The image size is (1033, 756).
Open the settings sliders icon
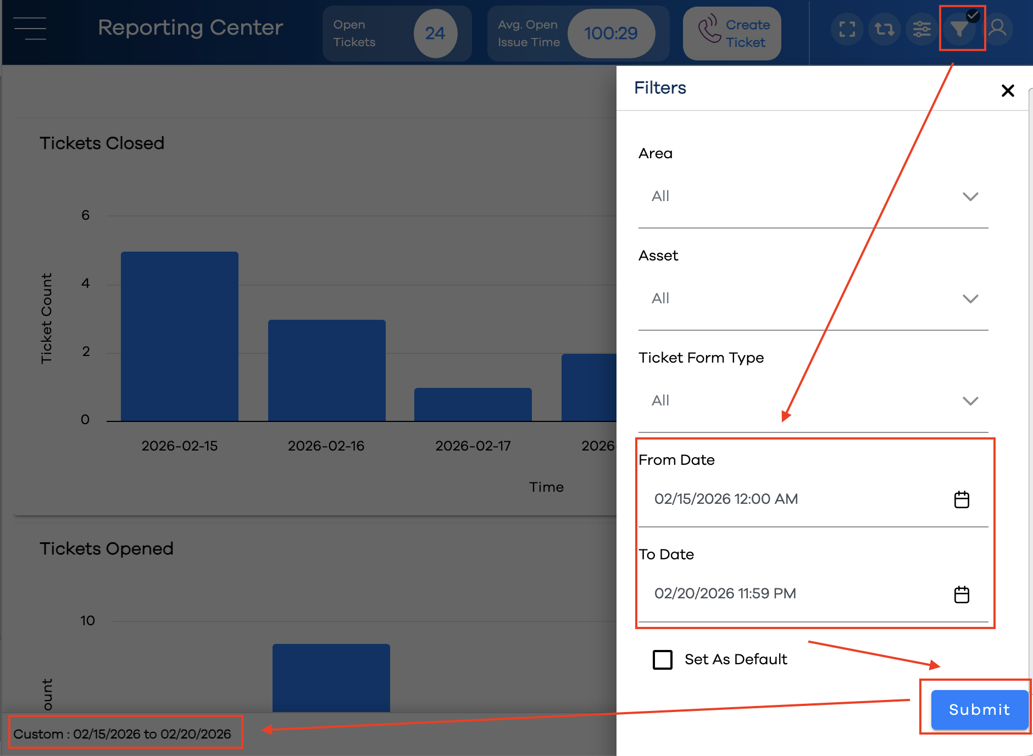pos(922,29)
